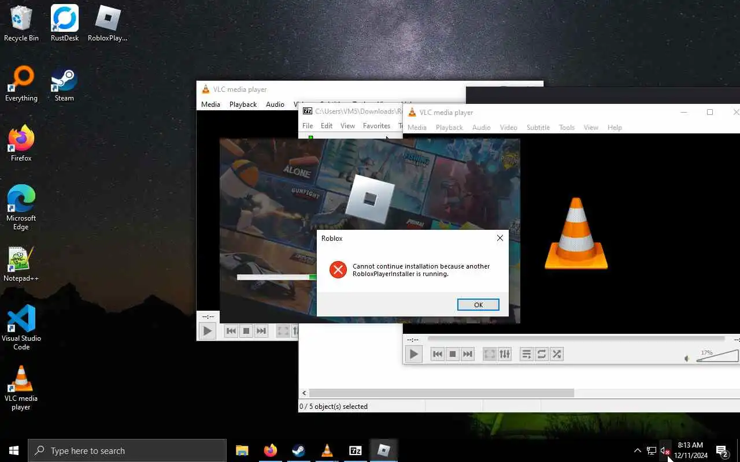Viewport: 740px width, 462px height.
Task: Open the Tools menu in the front VLC window
Action: 567,128
